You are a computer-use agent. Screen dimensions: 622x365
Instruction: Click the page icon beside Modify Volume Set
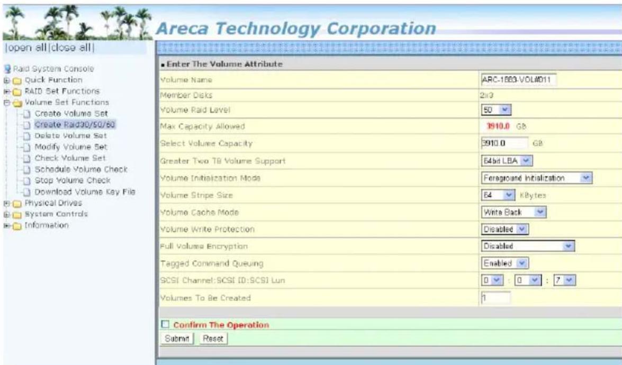(x=26, y=148)
